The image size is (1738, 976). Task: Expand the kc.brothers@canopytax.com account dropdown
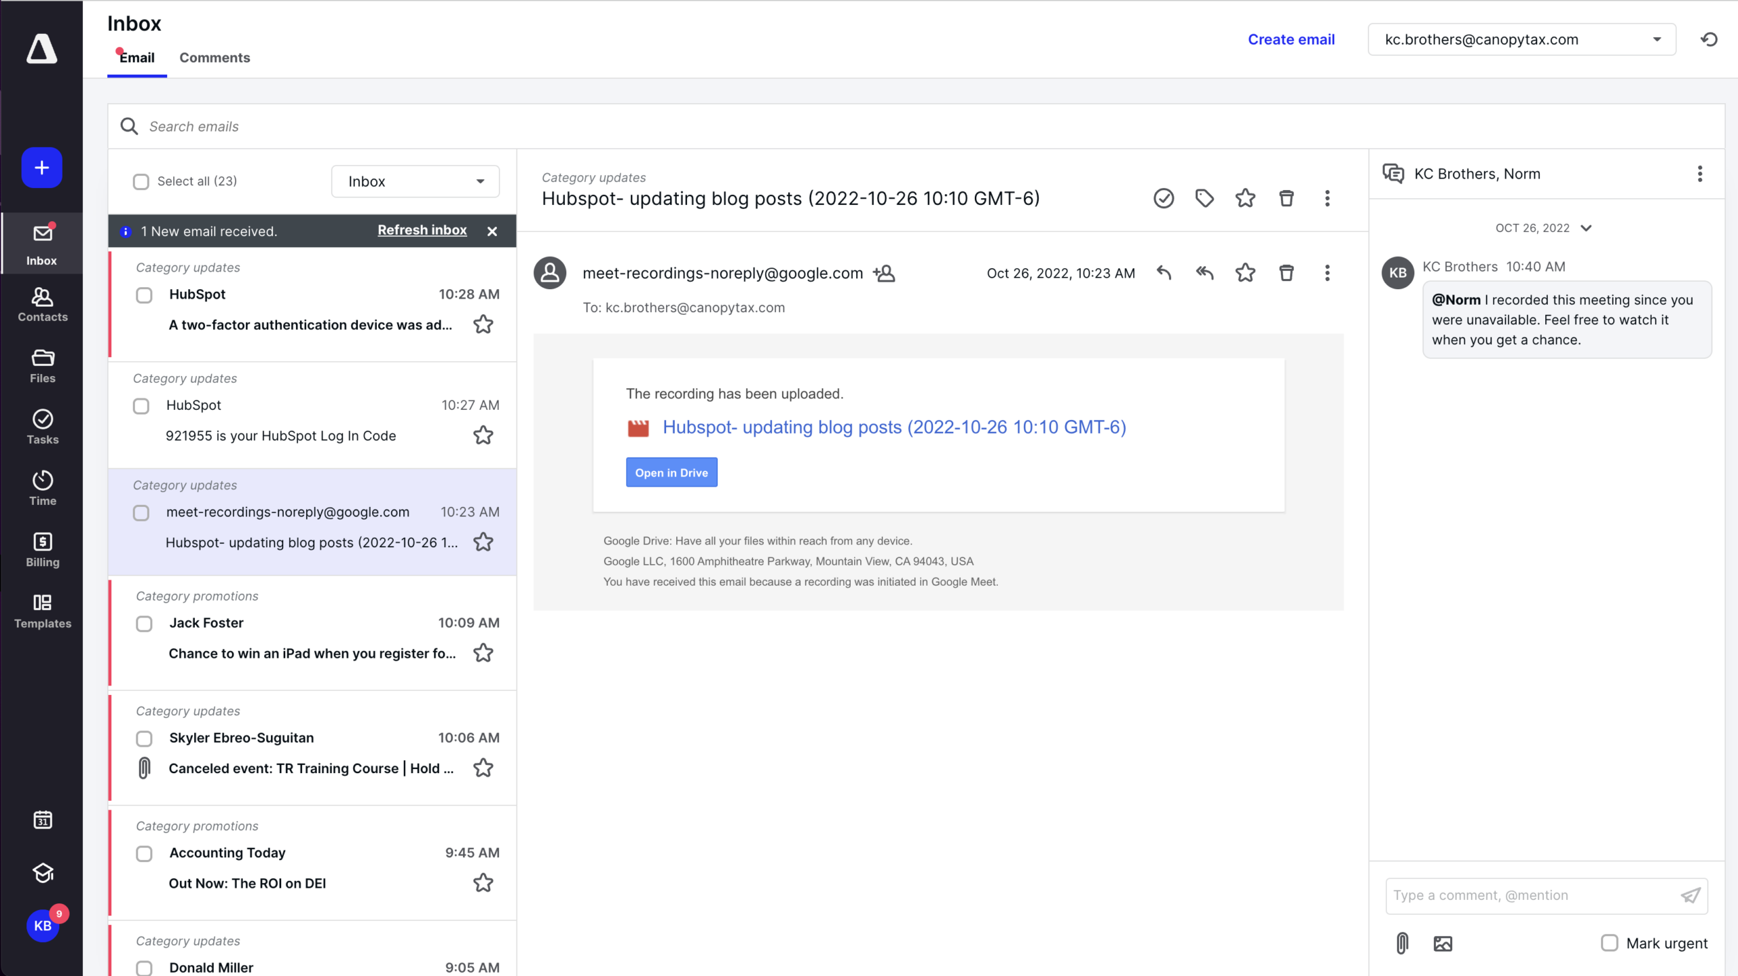(1521, 39)
